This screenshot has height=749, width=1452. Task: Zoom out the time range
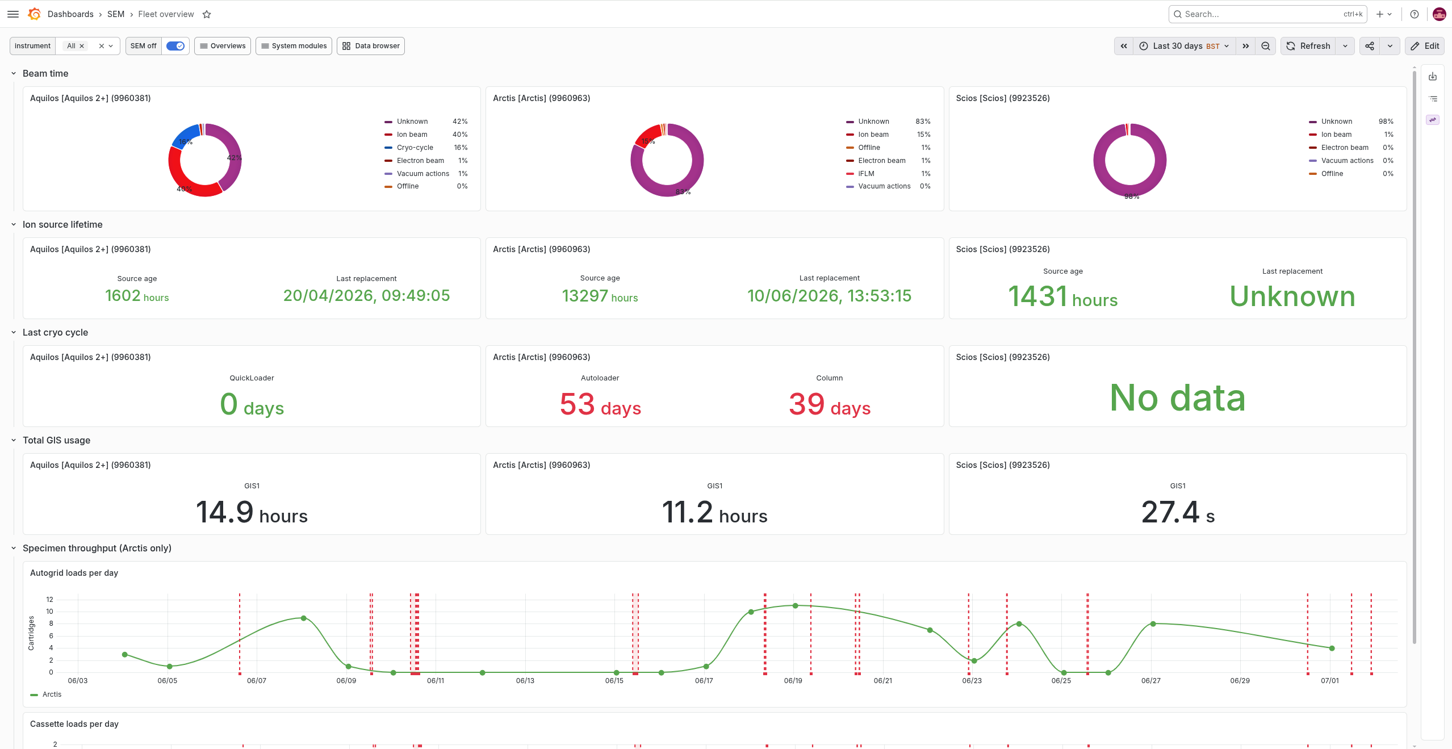pos(1266,46)
